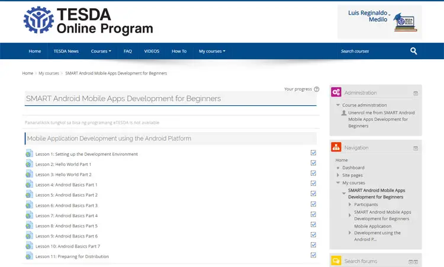Toggle completion checkbox for Lesson 4

[x=313, y=184]
